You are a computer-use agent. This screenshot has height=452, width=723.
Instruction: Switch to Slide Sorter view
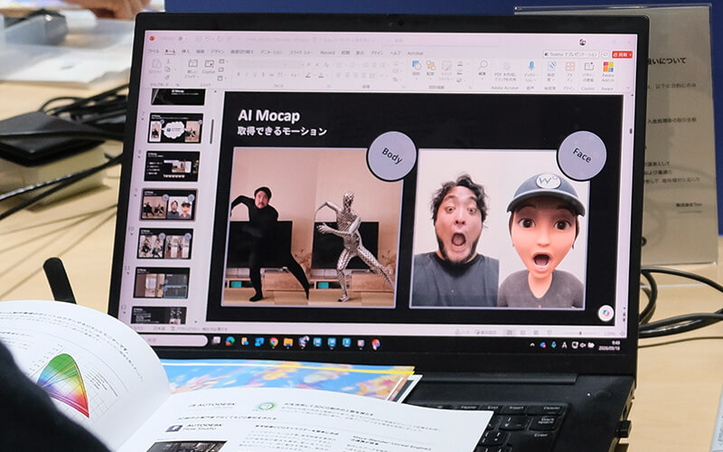click(x=523, y=333)
